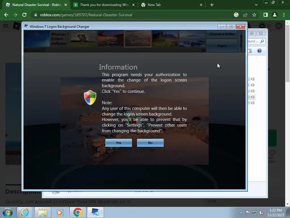Share this page icon in Chrome
Viewport: 290px width, 218px height.
[245, 15]
